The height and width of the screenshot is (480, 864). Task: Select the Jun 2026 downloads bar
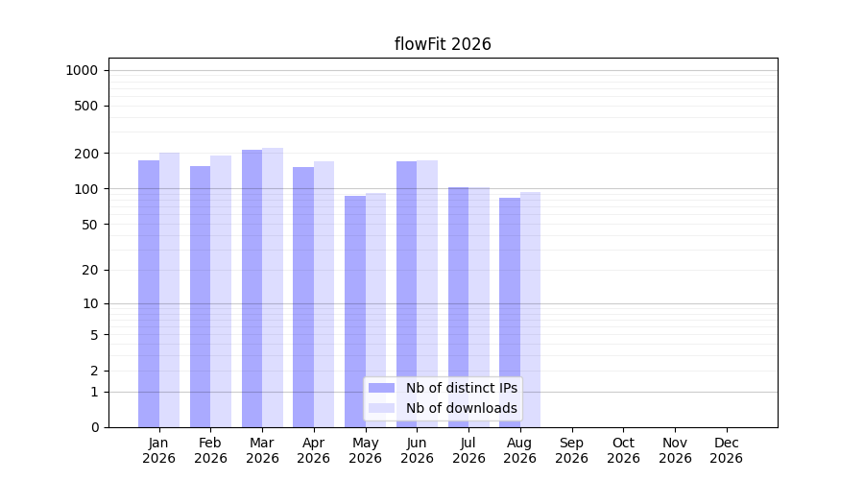pyautogui.click(x=427, y=294)
